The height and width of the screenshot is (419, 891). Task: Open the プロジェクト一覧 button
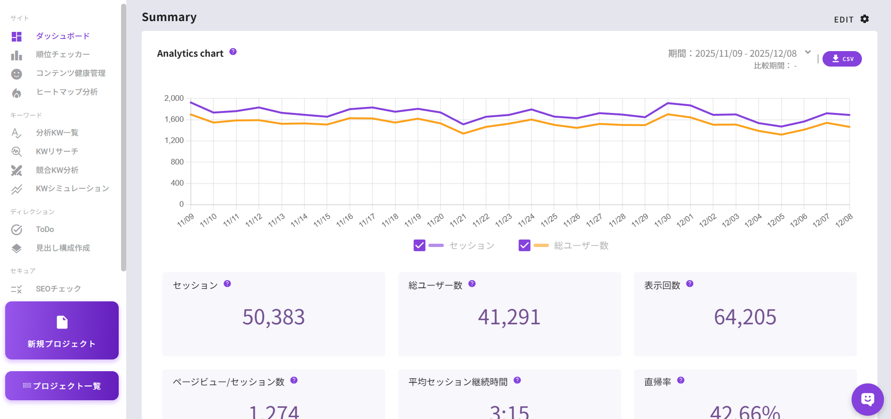click(62, 386)
